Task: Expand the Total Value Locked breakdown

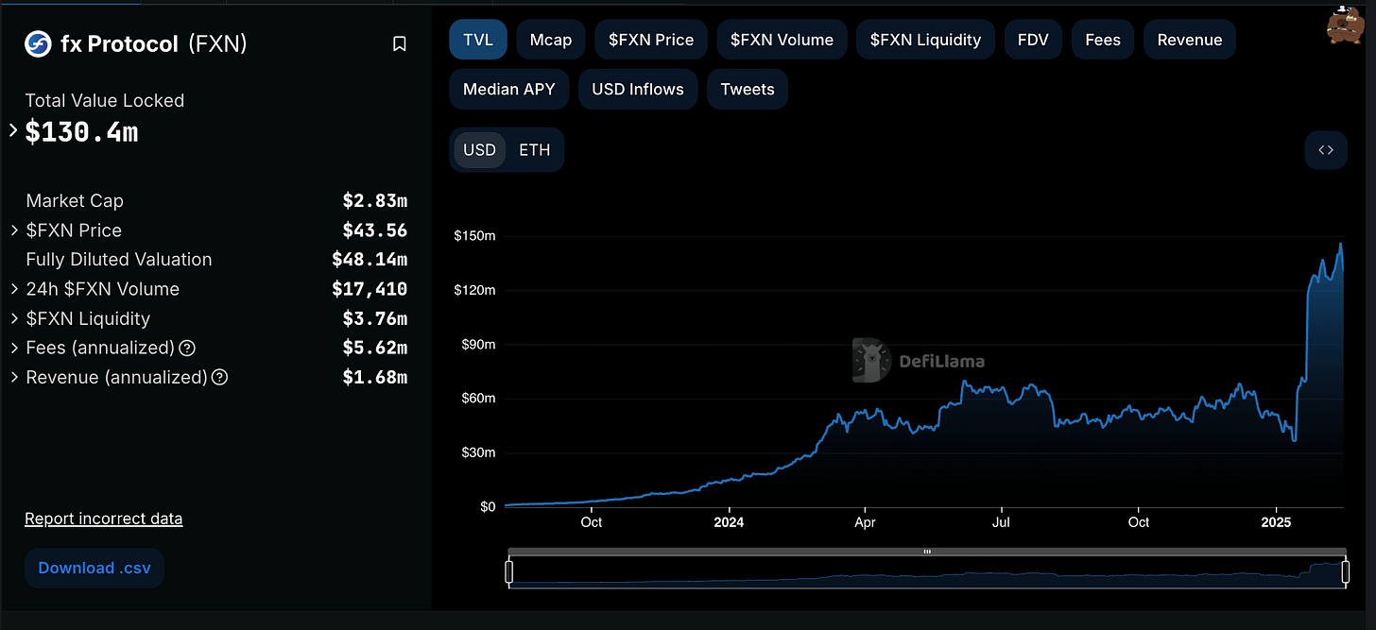Action: [x=13, y=130]
